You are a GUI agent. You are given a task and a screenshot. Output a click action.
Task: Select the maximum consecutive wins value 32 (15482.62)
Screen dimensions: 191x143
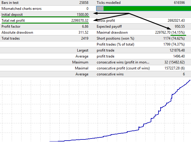[x=172, y=62]
